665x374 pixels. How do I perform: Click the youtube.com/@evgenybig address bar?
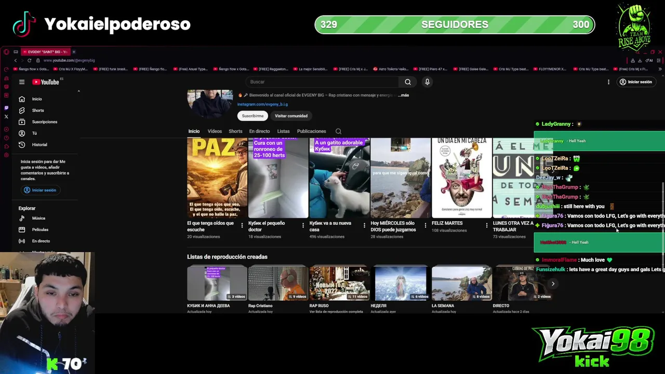tap(69, 60)
